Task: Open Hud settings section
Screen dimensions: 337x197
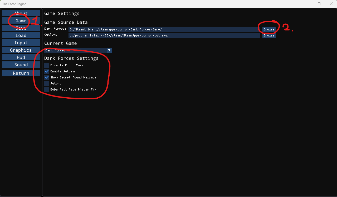Action: click(21, 57)
